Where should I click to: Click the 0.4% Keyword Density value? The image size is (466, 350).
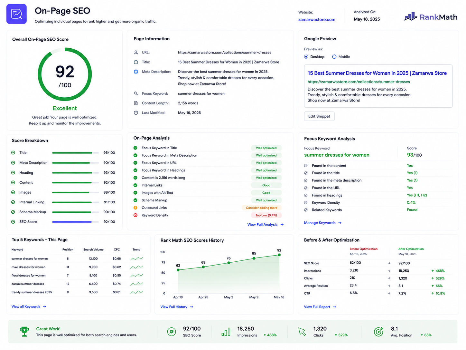(411, 203)
